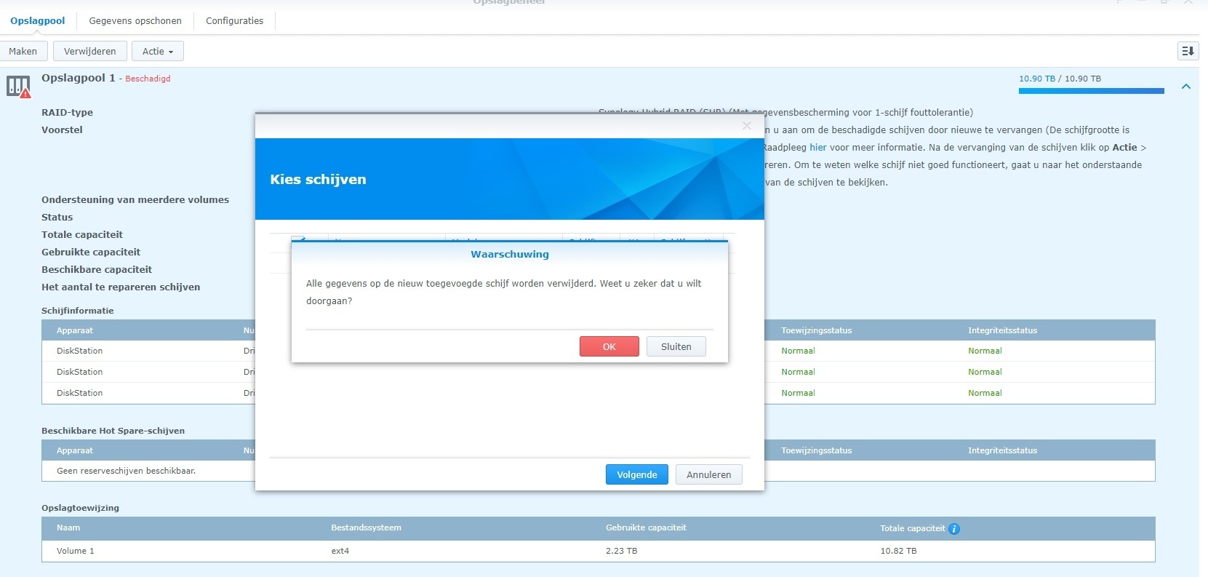Open the Actie dropdown menu

(157, 51)
